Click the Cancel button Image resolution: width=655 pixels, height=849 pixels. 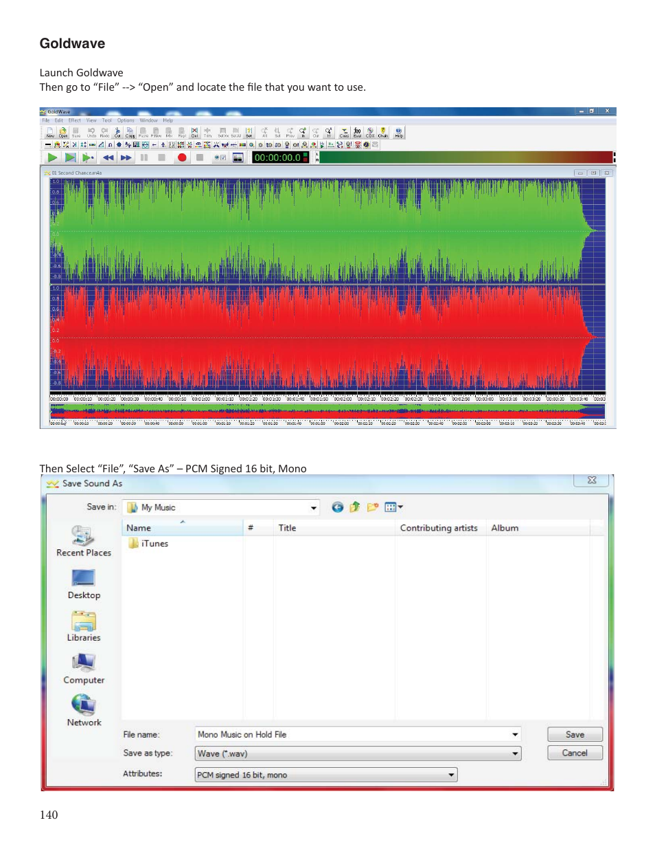(x=575, y=753)
